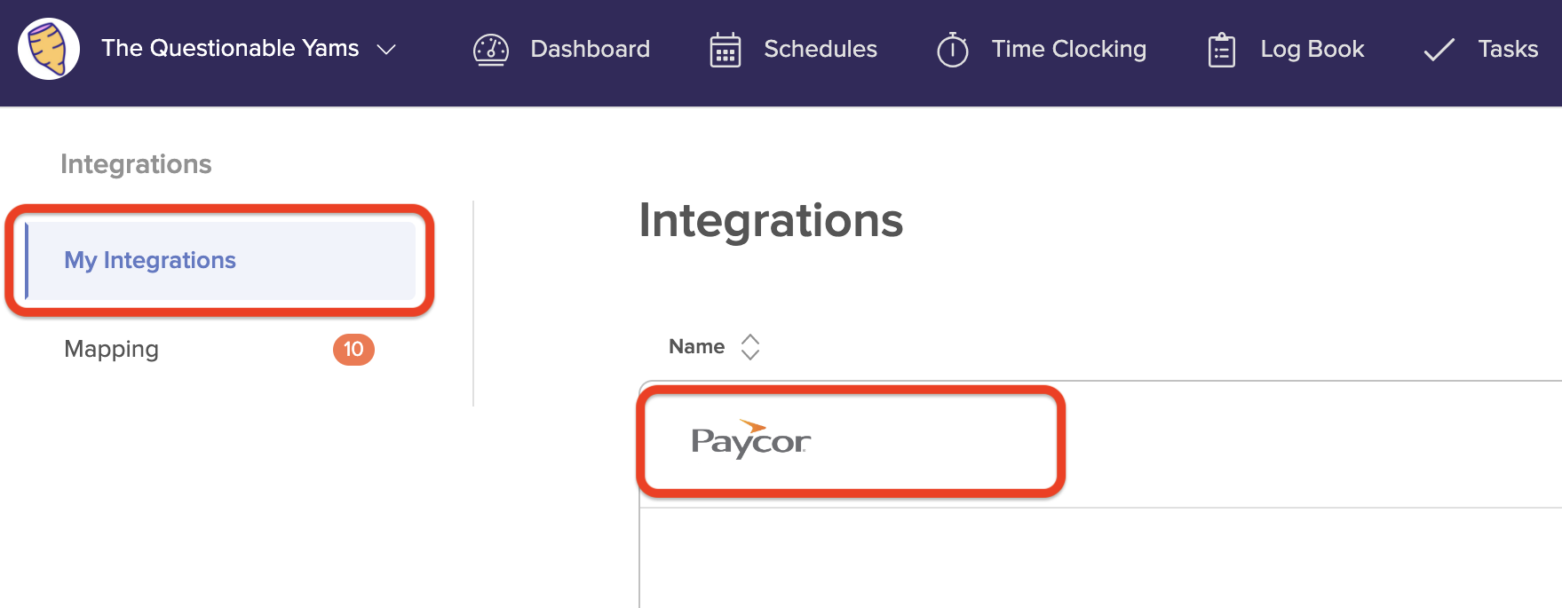This screenshot has height=608, width=1562.
Task: Select the Dashboard nav label
Action: click(x=589, y=49)
